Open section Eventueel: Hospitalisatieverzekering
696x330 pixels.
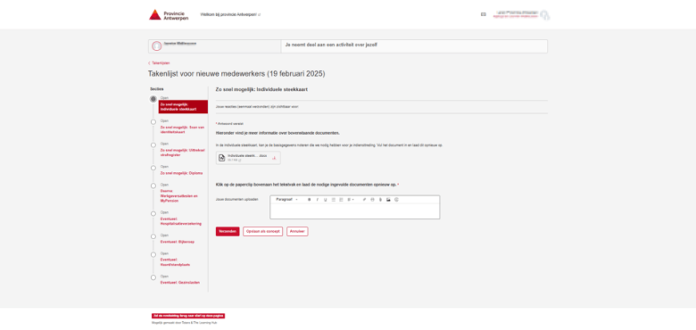tap(180, 221)
